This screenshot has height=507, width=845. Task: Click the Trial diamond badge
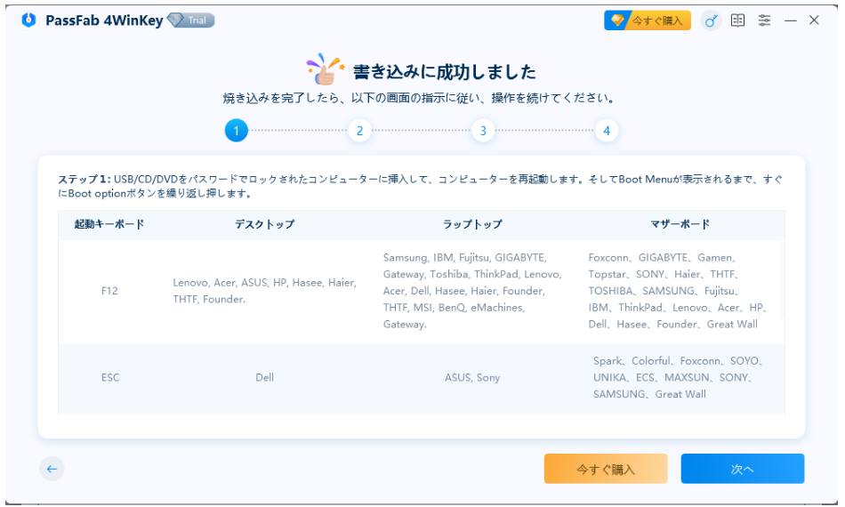pyautogui.click(x=190, y=20)
